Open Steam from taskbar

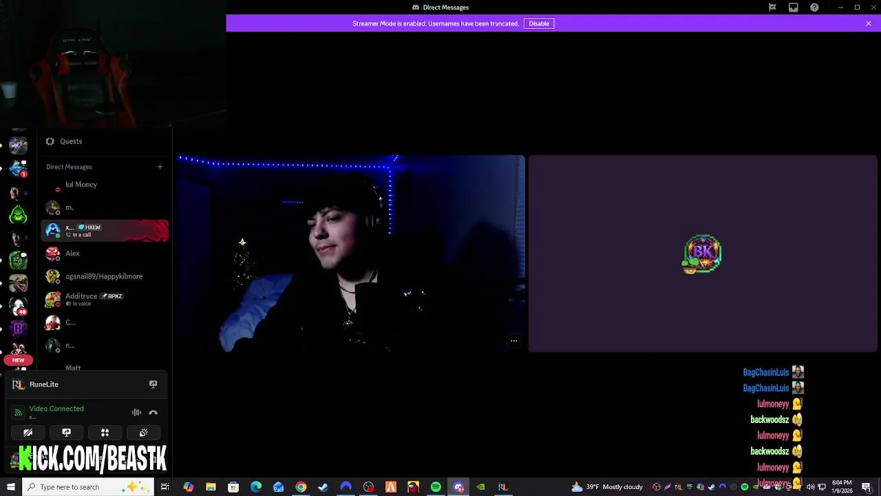pos(323,487)
